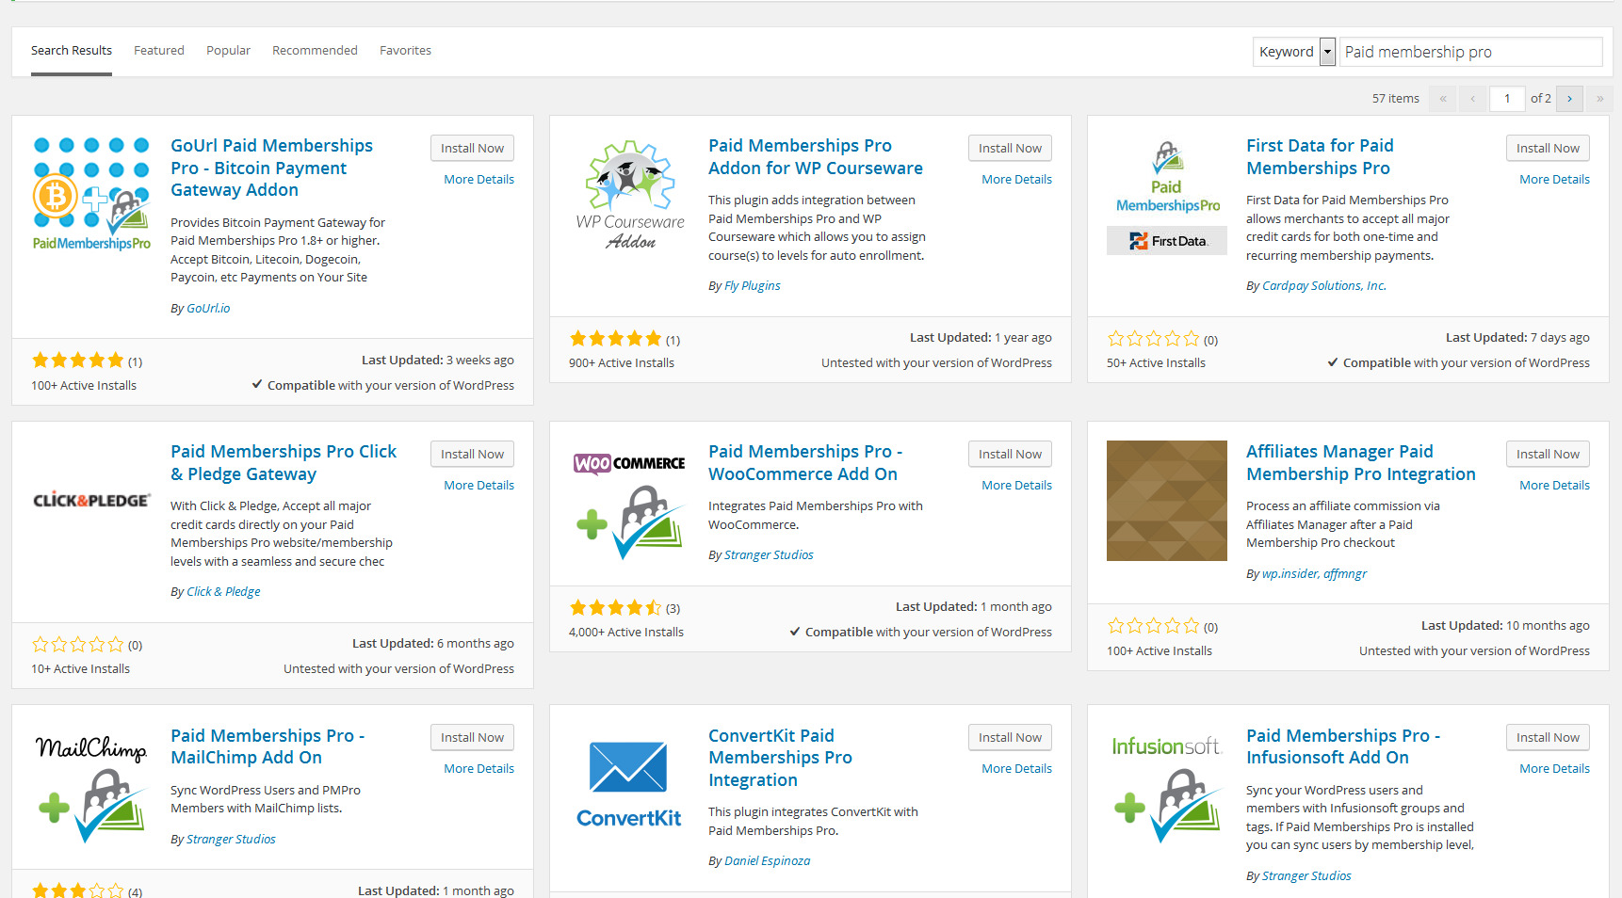Open the Keyword search type dropdown
Image resolution: width=1622 pixels, height=898 pixels.
pos(1294,52)
